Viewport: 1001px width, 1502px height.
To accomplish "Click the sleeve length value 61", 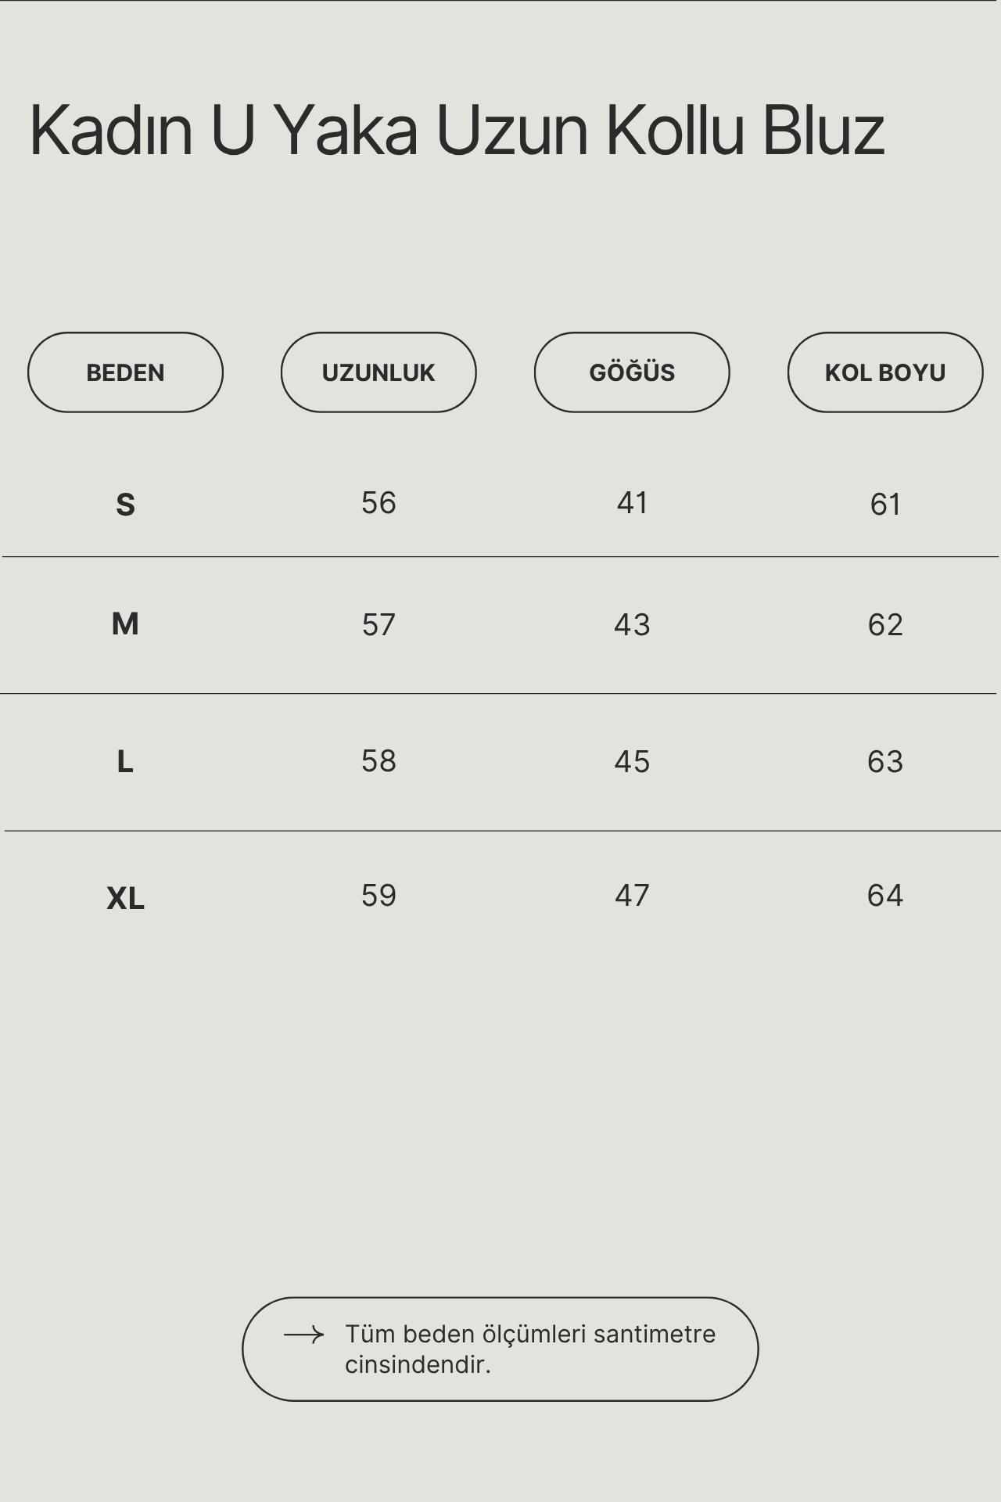I will click(x=885, y=505).
